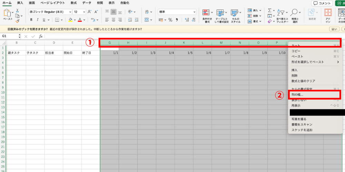Align text right

pyautogui.click(x=120, y=20)
